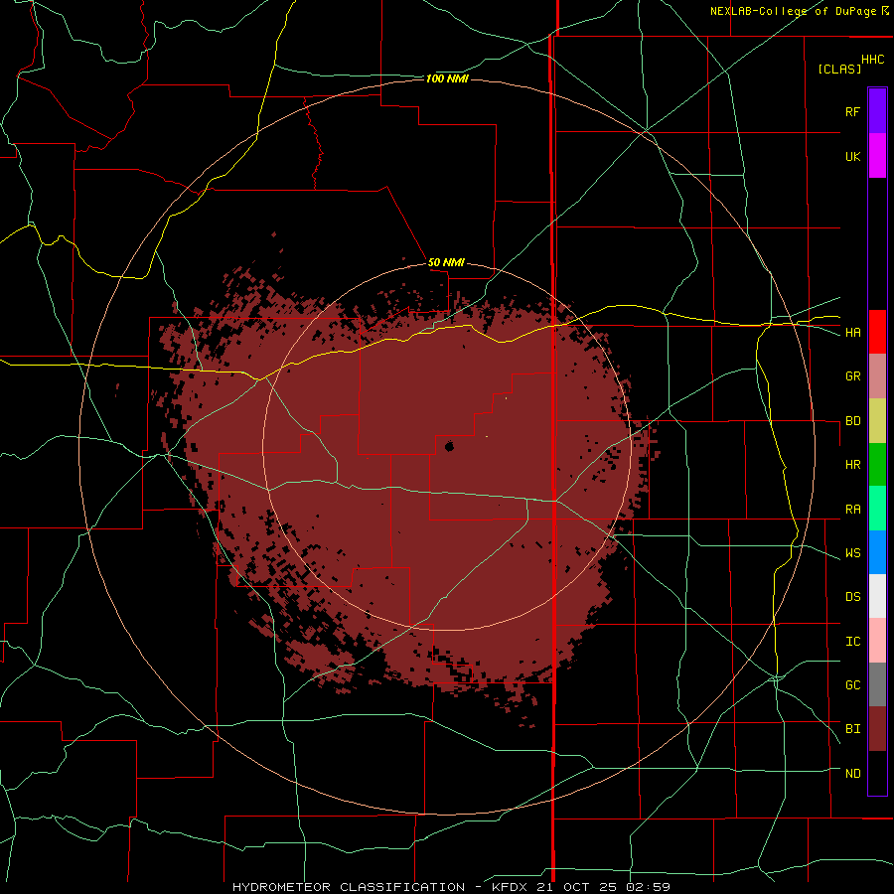Click the RF legend label

[x=852, y=111]
